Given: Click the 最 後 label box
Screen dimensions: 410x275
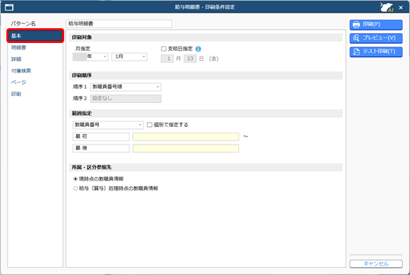Looking at the screenshot, I should tap(101, 148).
